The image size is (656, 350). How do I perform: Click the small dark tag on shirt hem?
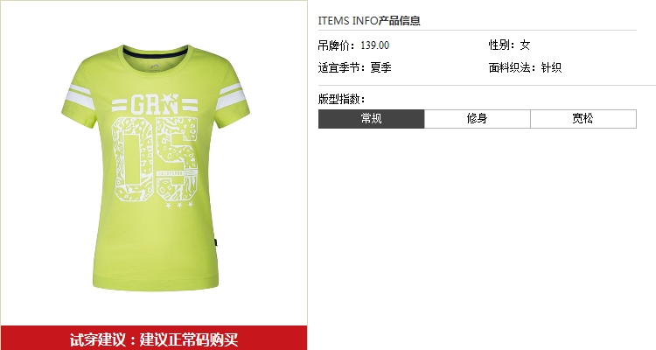coord(216,242)
